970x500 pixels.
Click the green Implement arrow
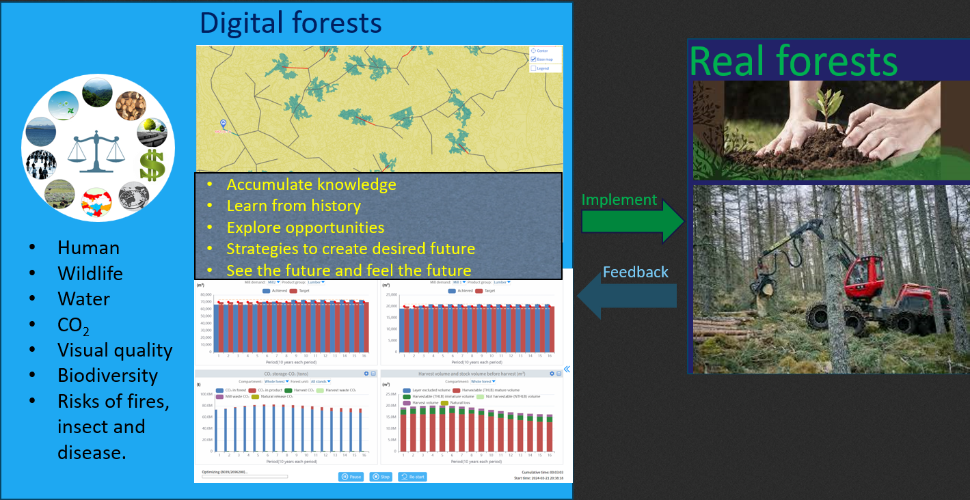tap(632, 222)
